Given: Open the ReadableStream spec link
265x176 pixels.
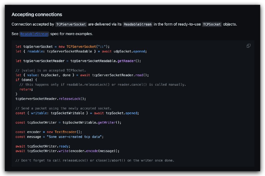Looking at the screenshot, I should pyautogui.click(x=34, y=34).
